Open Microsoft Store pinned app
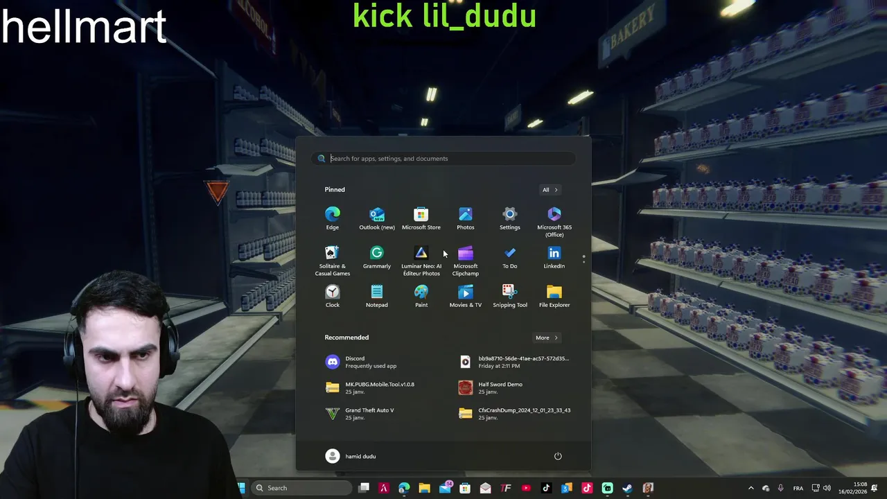 pos(421,219)
